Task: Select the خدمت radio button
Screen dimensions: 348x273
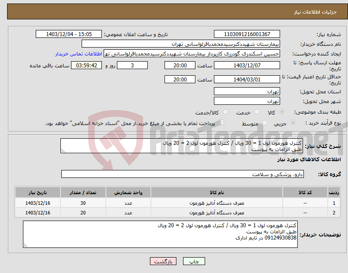Action: pyautogui.click(x=257, y=112)
